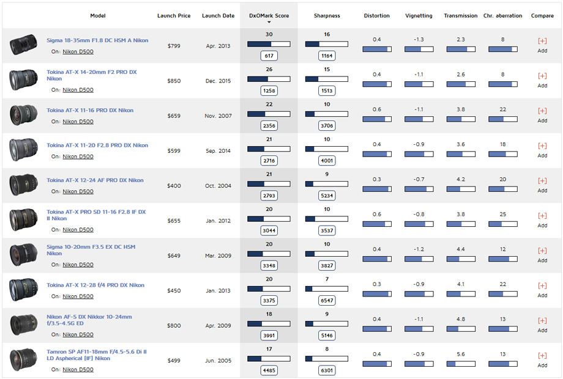Open Tokina AT-X 14-20mm F2 lens thumbnail

(24, 79)
